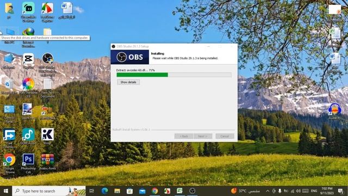Click the OBS logo banner in setup
348x196 pixels.
130,57
